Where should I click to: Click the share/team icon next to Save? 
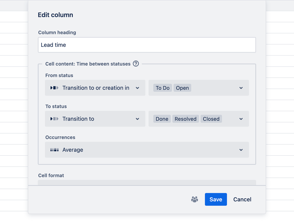(x=195, y=199)
